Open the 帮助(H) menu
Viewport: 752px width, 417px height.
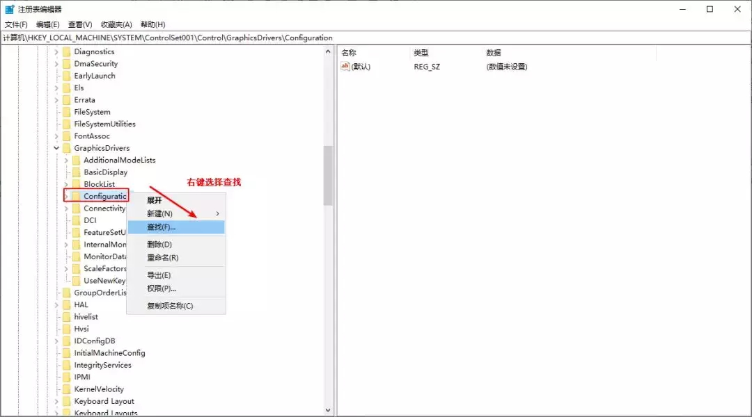pyautogui.click(x=152, y=24)
